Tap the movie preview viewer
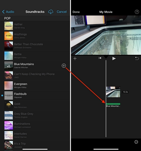 tap(106, 35)
